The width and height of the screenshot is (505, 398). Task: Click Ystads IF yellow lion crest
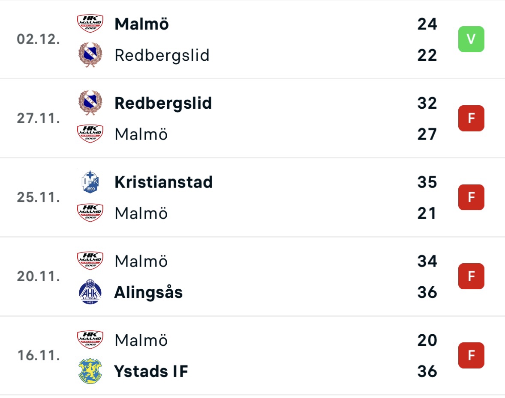(x=90, y=371)
